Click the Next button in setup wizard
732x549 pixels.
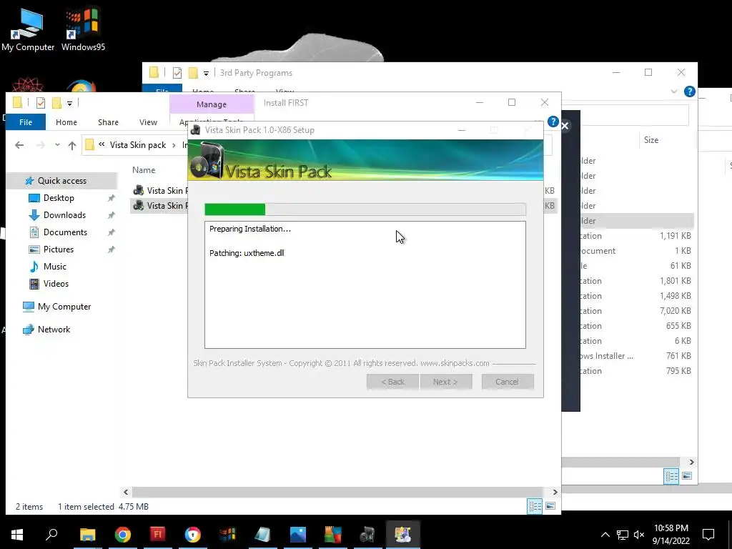coord(446,382)
